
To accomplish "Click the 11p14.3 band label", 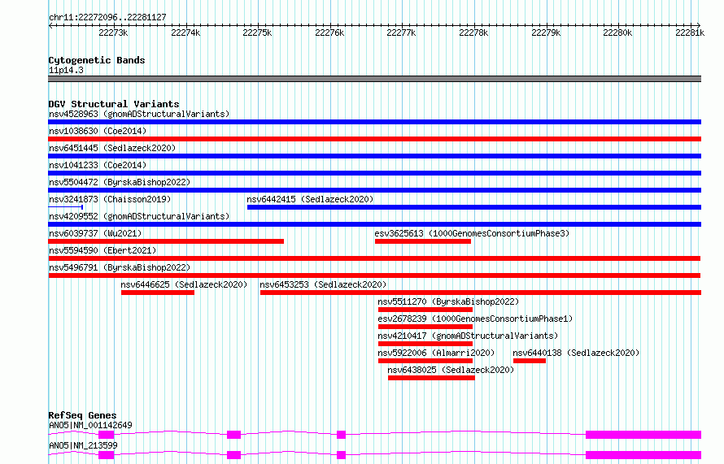I will [66, 70].
